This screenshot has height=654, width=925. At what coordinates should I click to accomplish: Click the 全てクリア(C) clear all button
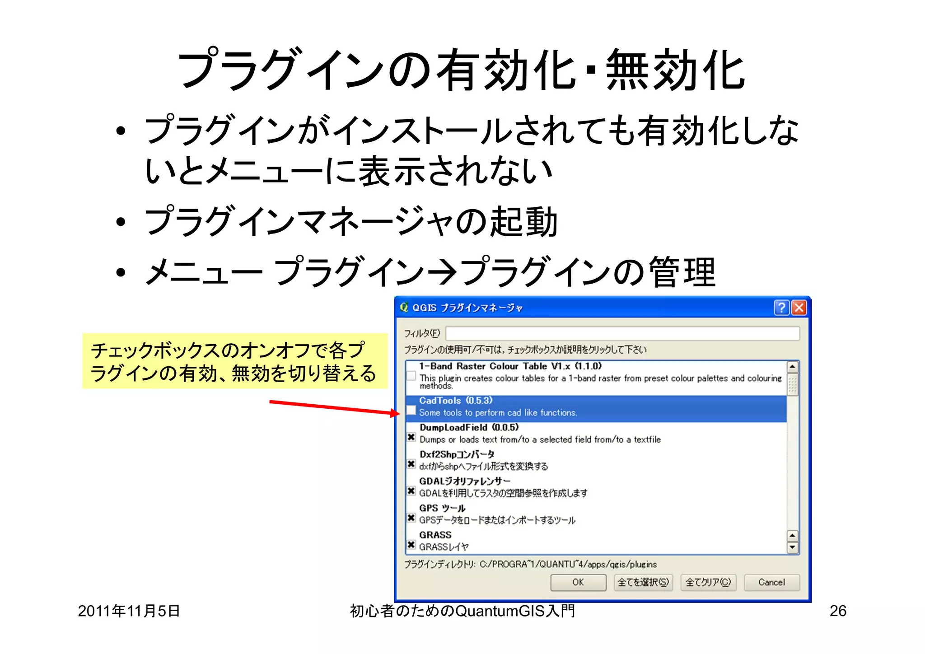(708, 582)
